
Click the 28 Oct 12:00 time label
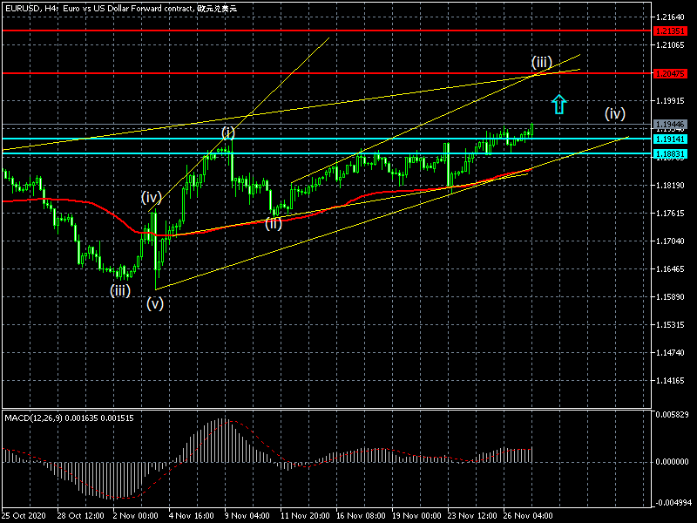pos(80,515)
